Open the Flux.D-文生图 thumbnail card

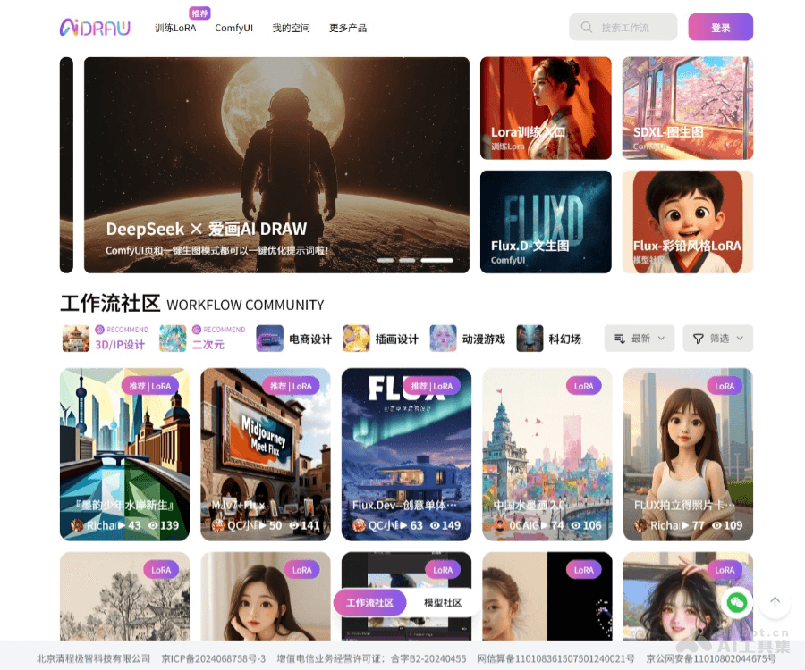[546, 222]
